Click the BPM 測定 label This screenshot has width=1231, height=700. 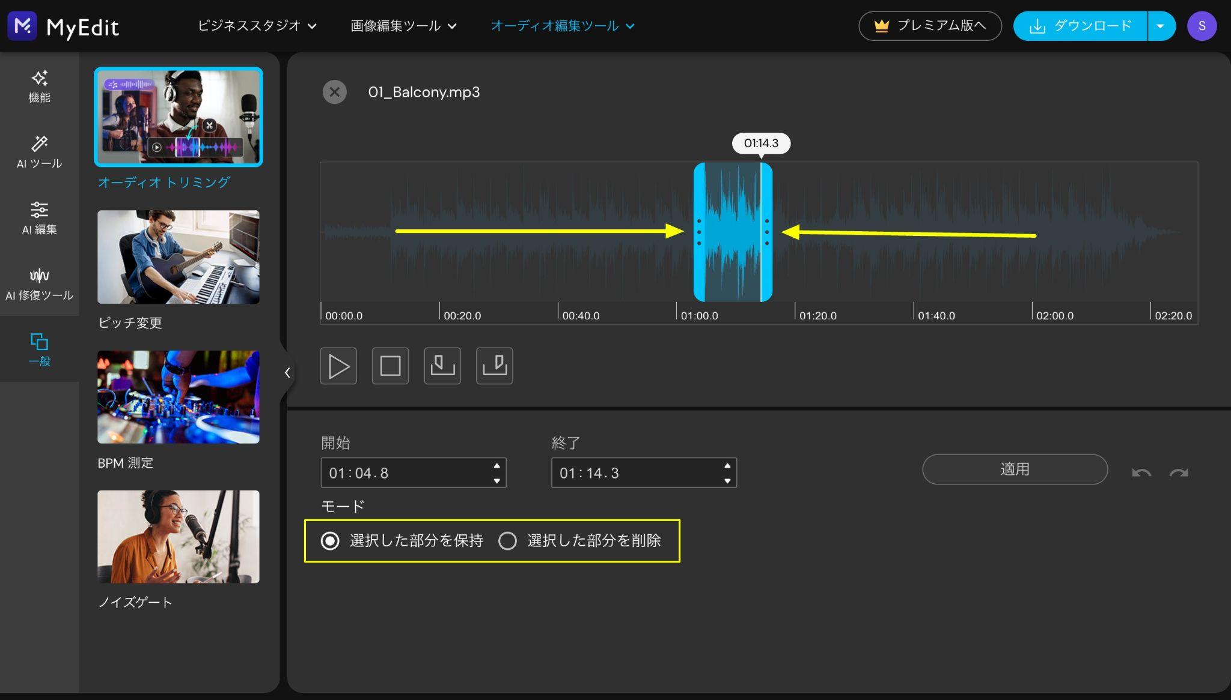coord(126,463)
